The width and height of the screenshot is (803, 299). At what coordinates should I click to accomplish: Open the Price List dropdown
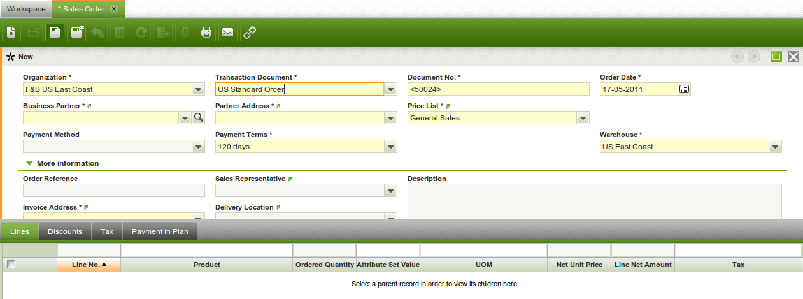(x=583, y=117)
